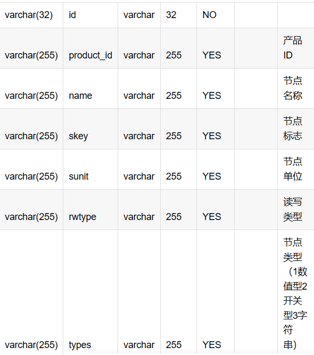Click the "varchar(32)" type cell
The width and height of the screenshot is (314, 355).
coord(31,15)
